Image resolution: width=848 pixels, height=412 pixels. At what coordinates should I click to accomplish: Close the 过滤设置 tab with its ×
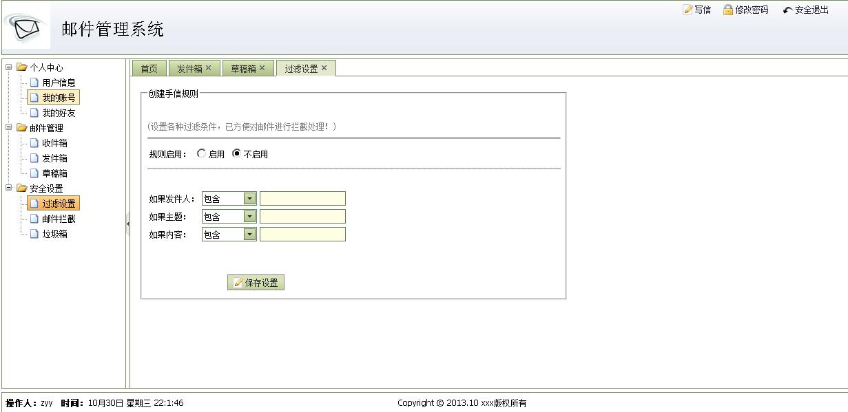click(x=323, y=67)
